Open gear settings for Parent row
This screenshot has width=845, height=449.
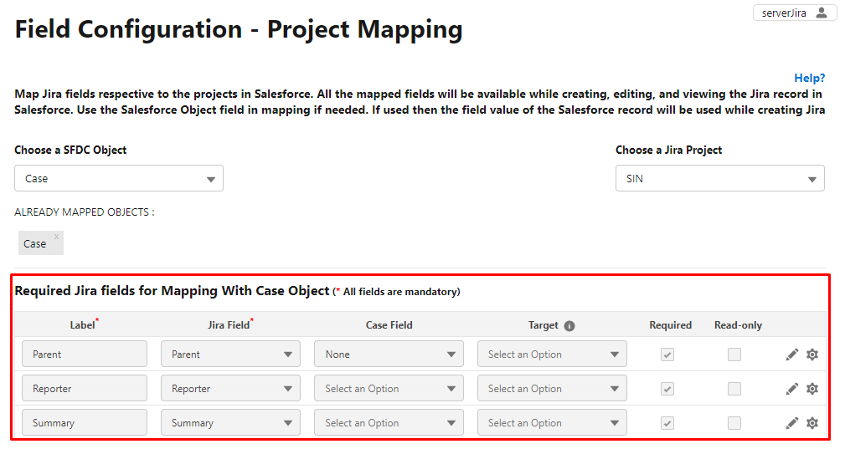coord(812,355)
